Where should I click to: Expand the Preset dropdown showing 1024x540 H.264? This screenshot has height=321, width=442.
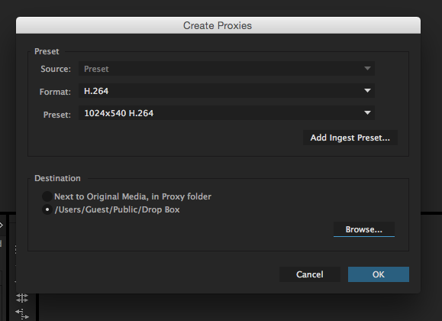[x=227, y=113]
